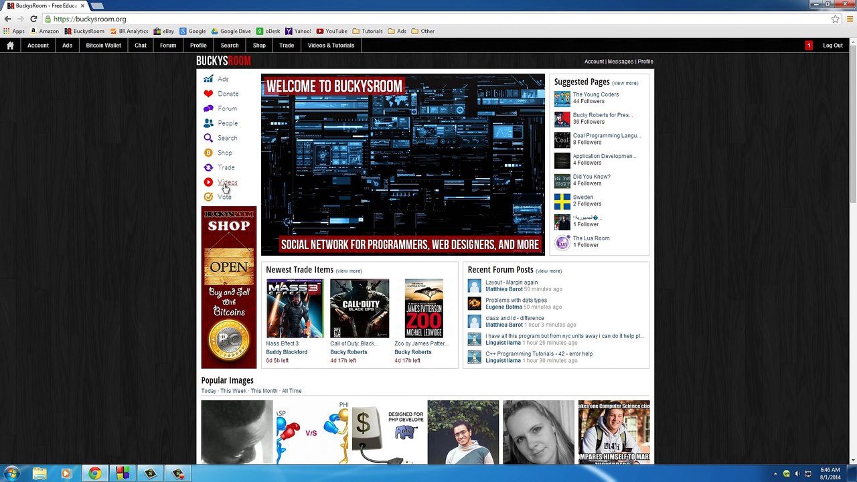Open Forum via speech bubble icon

coord(208,108)
